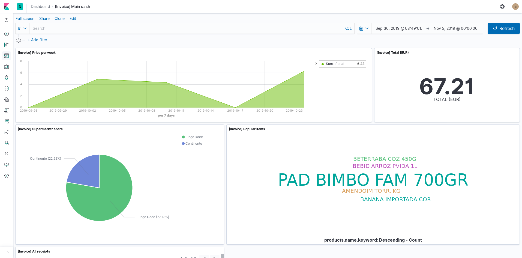Viewport: 522px width, 258px height.
Task: Click the [Invoice] Price per week title
Action: point(37,53)
